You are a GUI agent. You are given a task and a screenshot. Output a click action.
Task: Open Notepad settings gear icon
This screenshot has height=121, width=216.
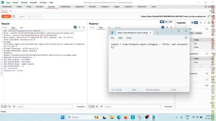point(186,38)
